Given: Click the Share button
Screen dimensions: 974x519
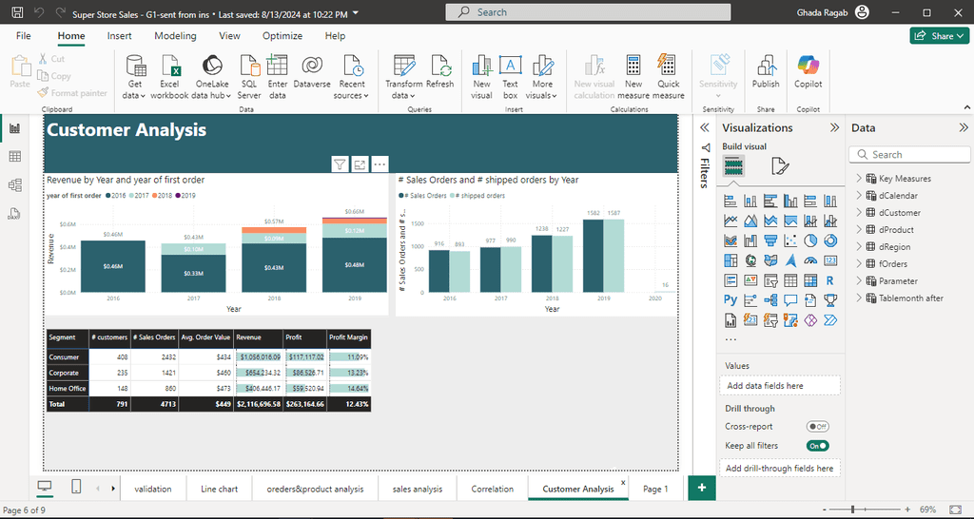Looking at the screenshot, I should (939, 36).
